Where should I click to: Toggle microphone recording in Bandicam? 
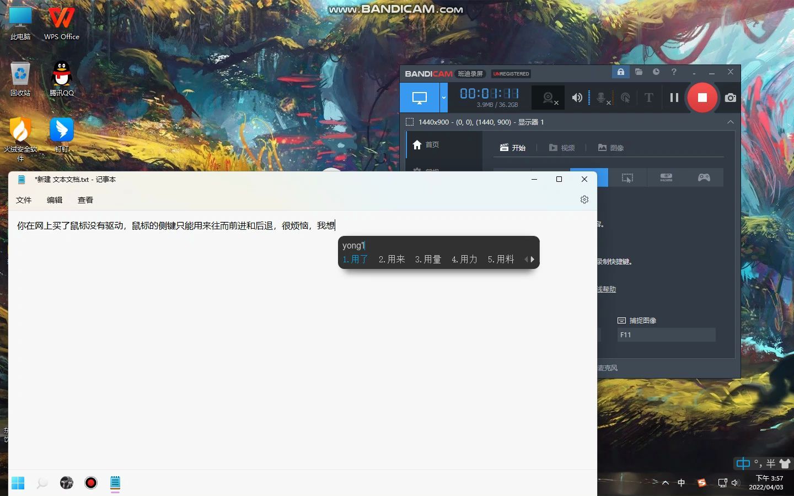(x=603, y=98)
